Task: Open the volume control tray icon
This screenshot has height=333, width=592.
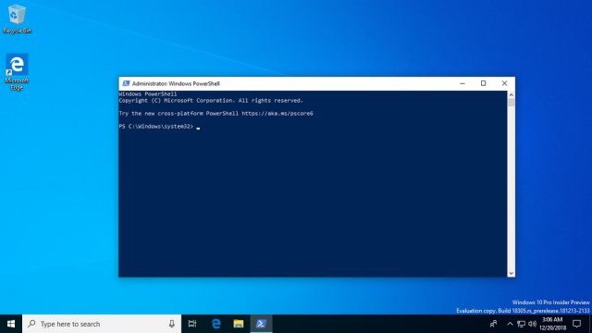Action: tap(533, 324)
